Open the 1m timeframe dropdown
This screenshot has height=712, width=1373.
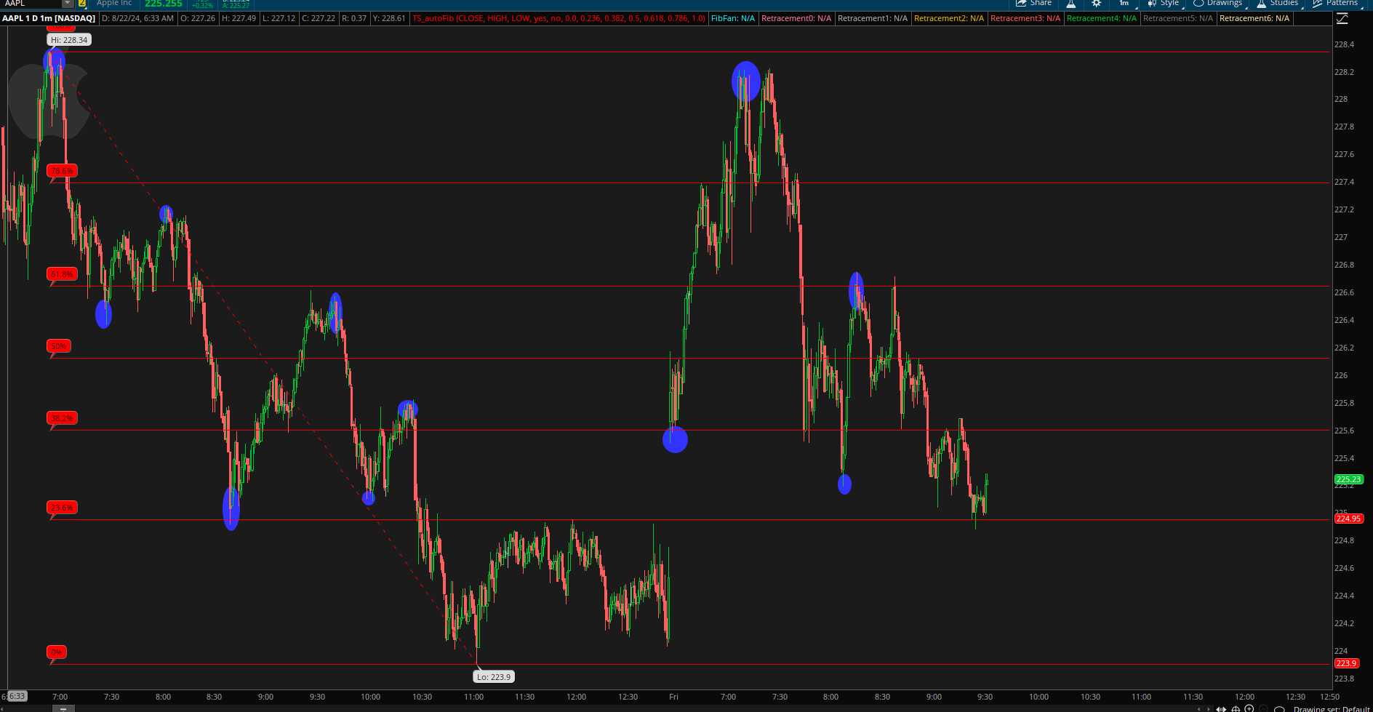1126,4
